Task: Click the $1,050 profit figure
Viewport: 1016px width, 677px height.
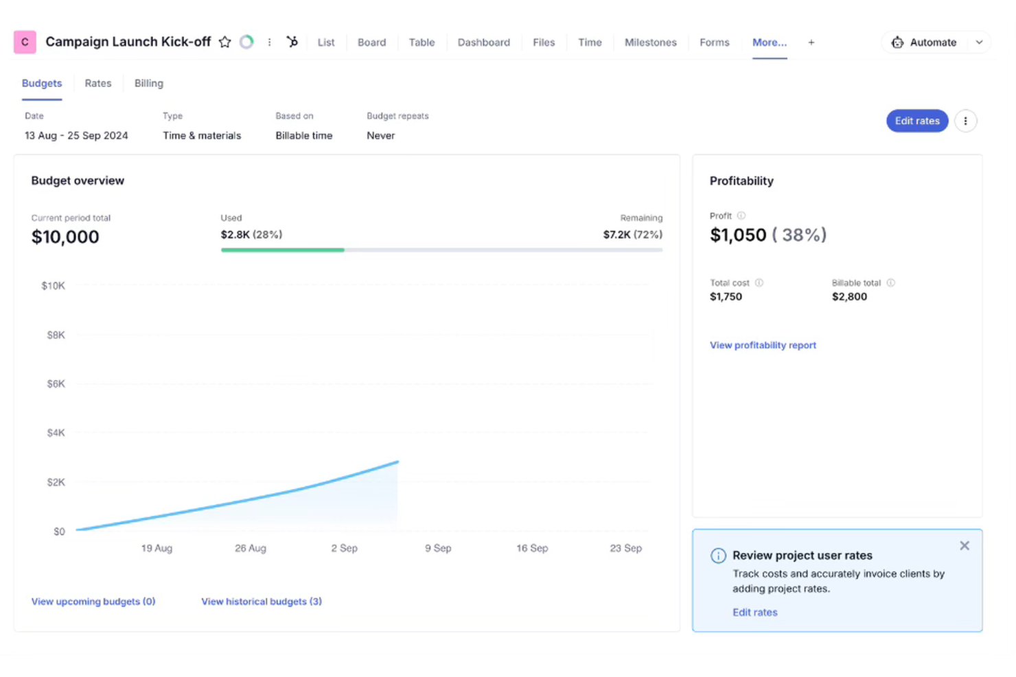Action: [738, 235]
